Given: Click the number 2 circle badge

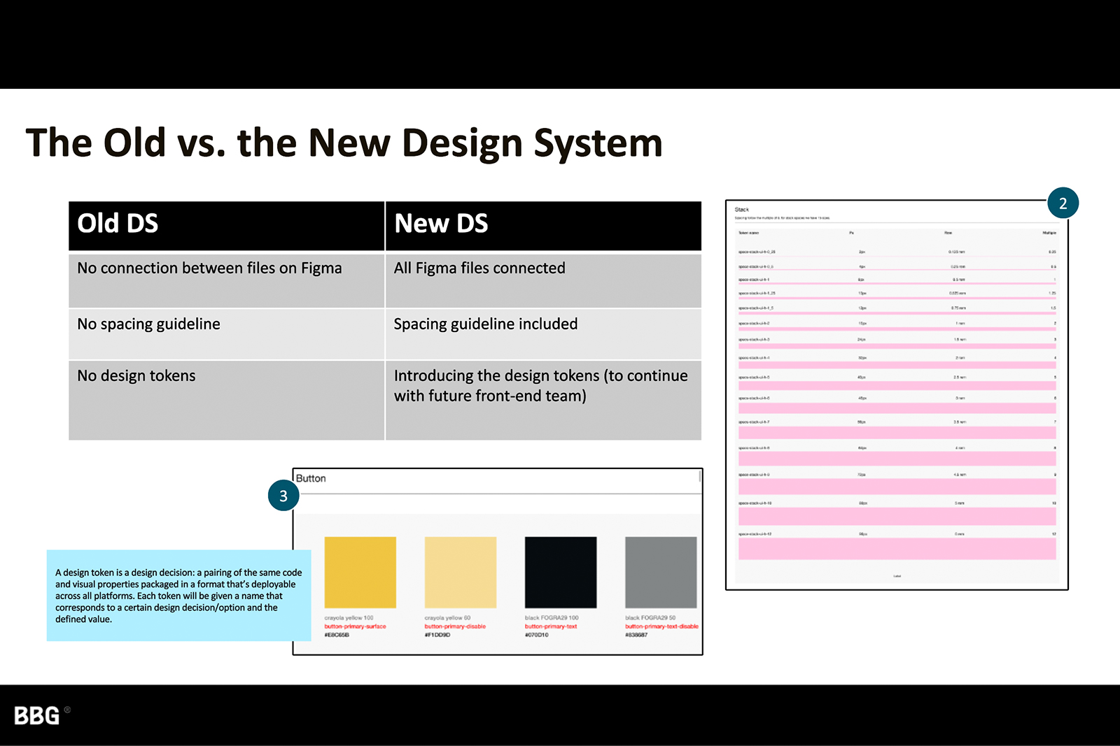Looking at the screenshot, I should click(x=1063, y=203).
